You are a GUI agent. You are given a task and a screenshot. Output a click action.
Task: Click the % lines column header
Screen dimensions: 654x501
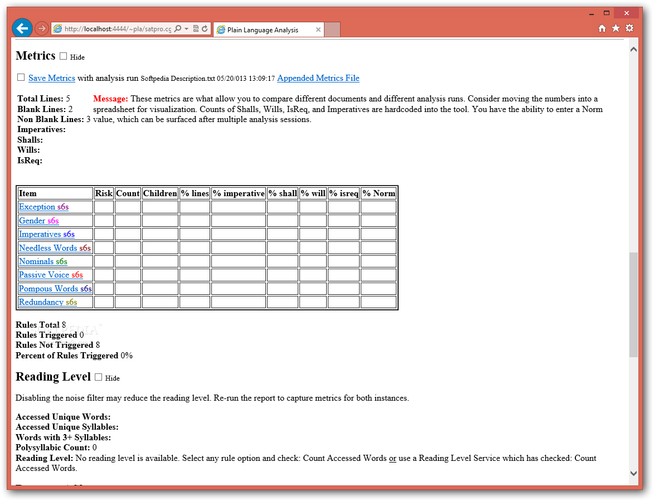pos(195,193)
